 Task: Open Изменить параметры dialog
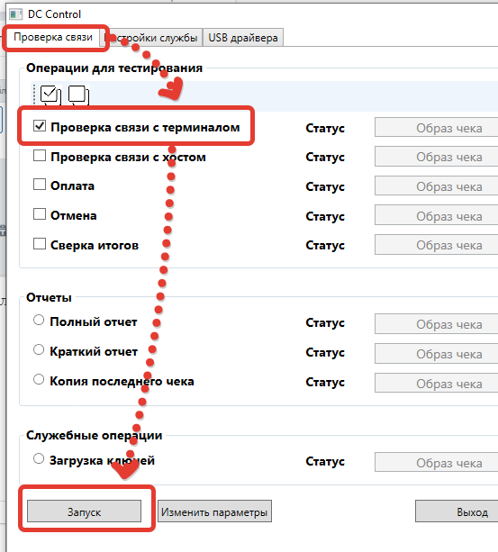coord(214,511)
